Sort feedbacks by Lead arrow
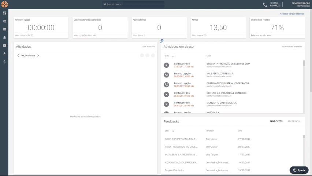The width and height of the screenshot is (312, 176). pyautogui.click(x=173, y=131)
